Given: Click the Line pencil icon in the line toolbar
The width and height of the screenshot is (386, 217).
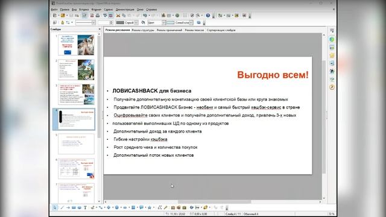Looking at the screenshot, I should [x=63, y=23].
